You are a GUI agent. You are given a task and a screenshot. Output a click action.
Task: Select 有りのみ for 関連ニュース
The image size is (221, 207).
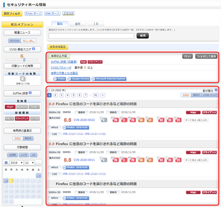14,41
